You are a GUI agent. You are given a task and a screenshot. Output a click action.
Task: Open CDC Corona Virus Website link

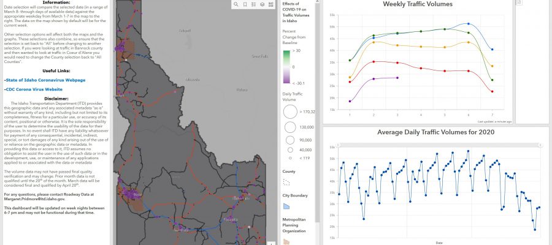[x=34, y=89]
